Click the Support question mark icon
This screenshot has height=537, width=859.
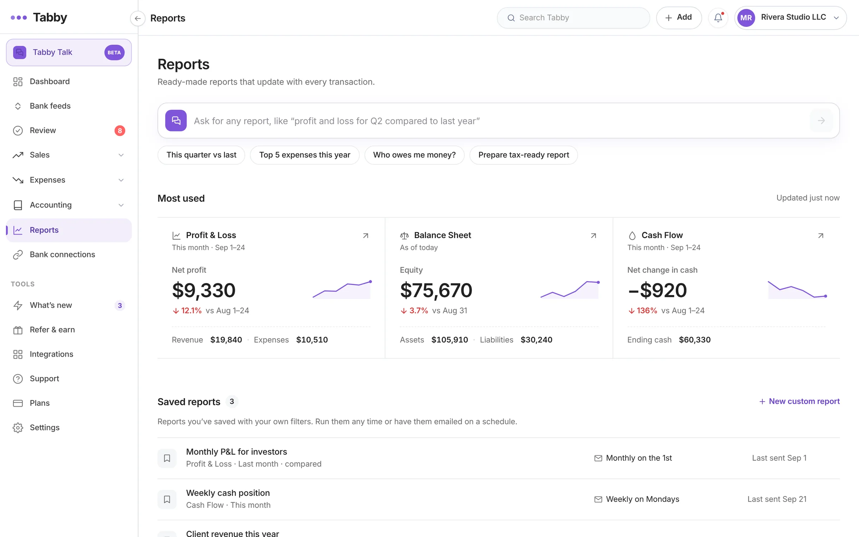pyautogui.click(x=18, y=379)
